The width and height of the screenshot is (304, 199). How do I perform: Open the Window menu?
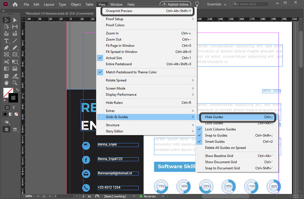pos(116,4)
